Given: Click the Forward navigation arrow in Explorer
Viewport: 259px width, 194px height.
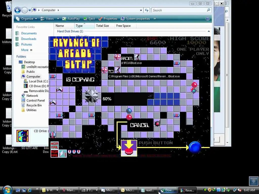Looking at the screenshot, I should (25, 10).
